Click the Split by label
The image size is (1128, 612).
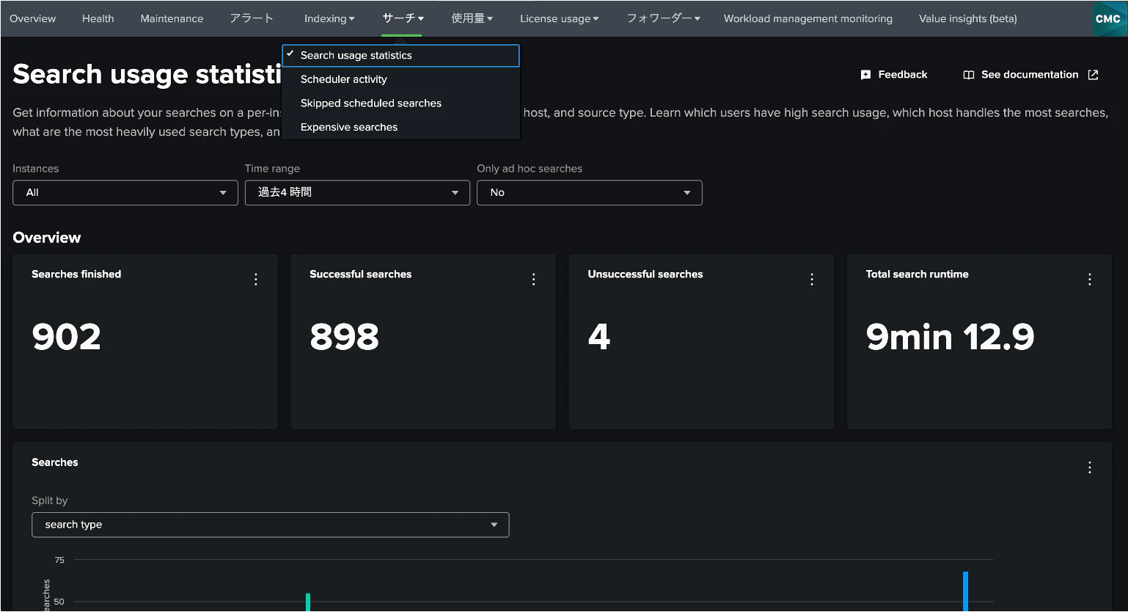(x=50, y=500)
